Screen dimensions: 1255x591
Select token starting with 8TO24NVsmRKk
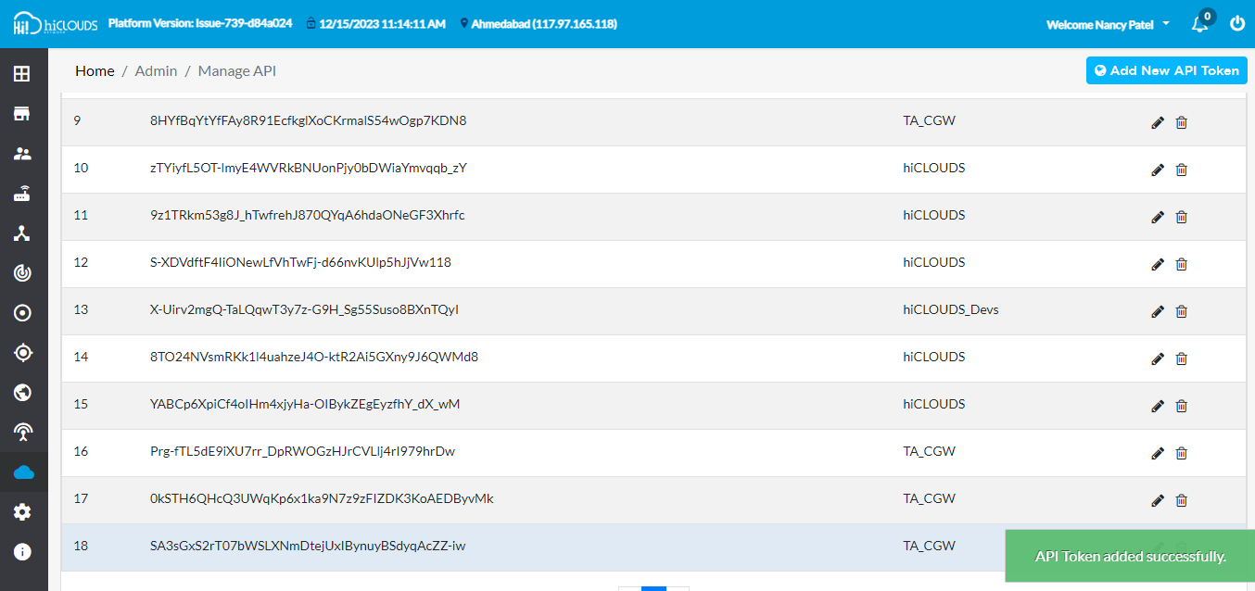[313, 357]
